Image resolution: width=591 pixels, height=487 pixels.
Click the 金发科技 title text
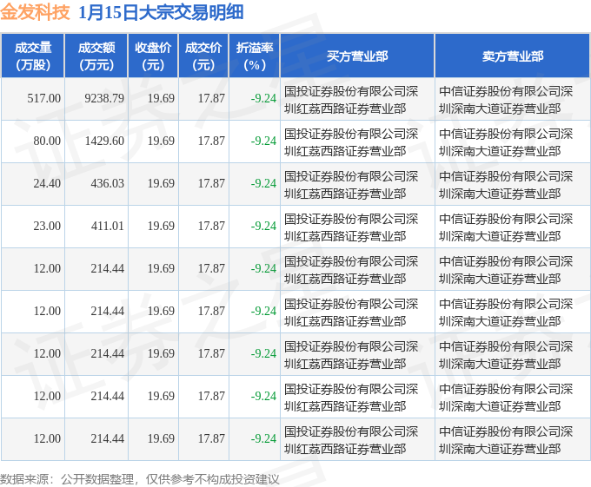pos(35,12)
